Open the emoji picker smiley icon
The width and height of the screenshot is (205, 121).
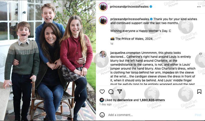[x=102, y=115]
